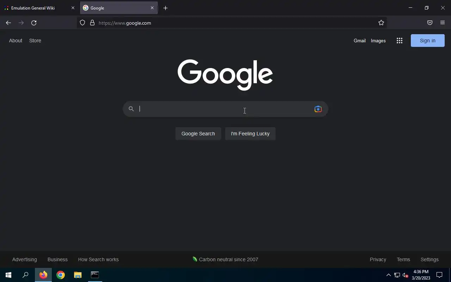Select the Google tab
The width and height of the screenshot is (451, 282).
(119, 8)
